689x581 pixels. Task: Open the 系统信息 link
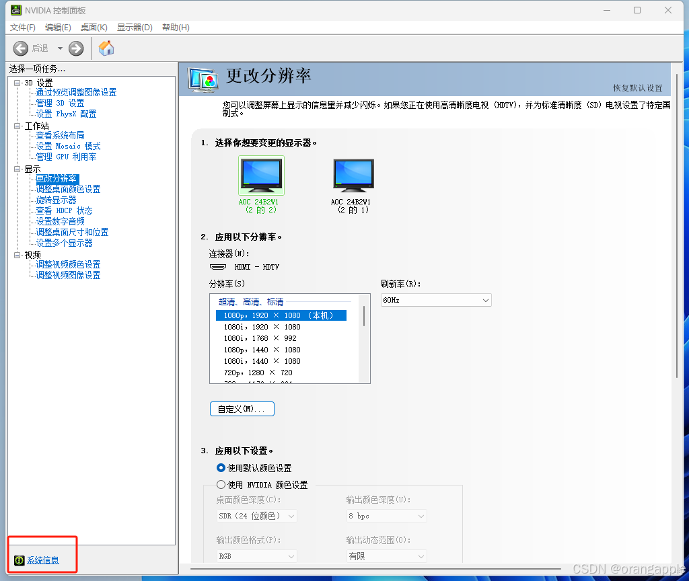[x=43, y=560]
